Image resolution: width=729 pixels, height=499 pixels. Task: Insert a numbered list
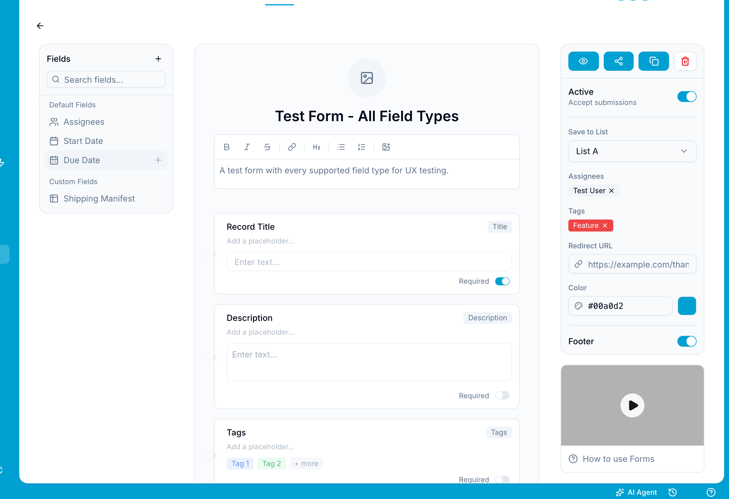[362, 147]
